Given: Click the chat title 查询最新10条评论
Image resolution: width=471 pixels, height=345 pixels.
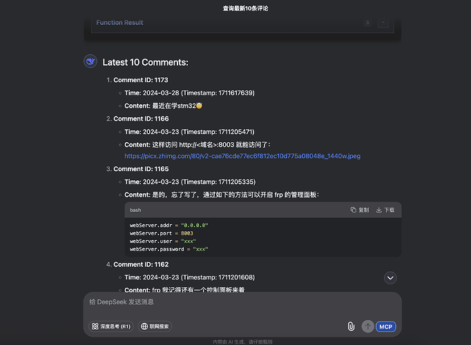Looking at the screenshot, I should coord(245,8).
